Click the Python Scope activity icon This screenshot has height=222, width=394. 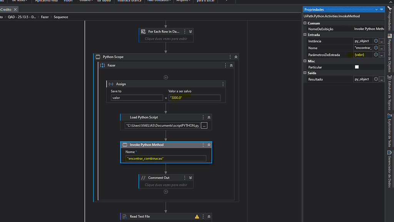click(98, 57)
